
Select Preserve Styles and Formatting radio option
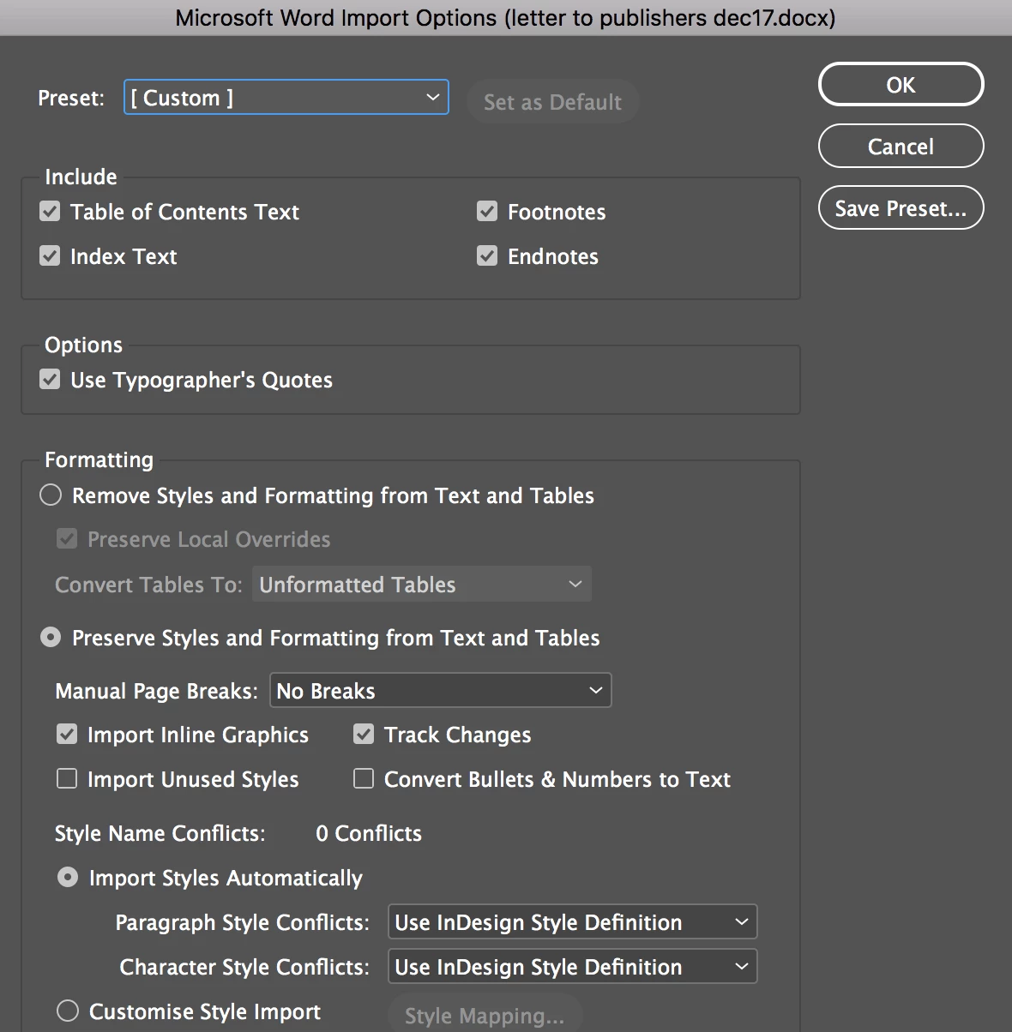click(x=51, y=637)
